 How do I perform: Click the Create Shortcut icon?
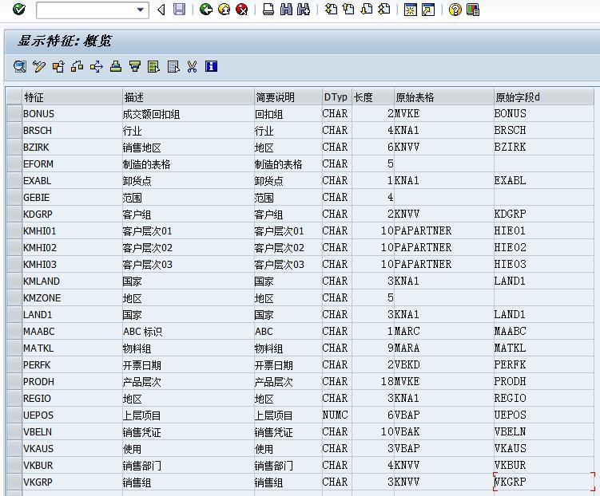pyautogui.click(x=428, y=10)
